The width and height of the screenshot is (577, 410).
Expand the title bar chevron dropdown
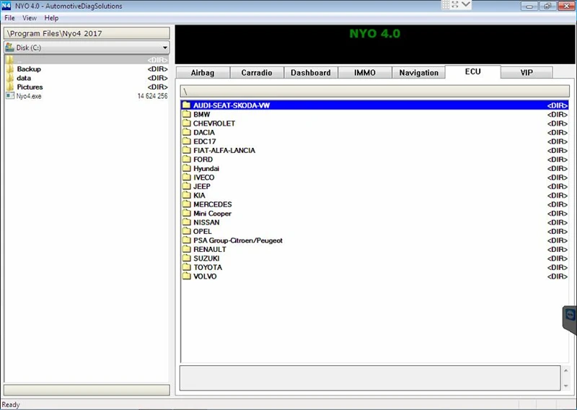[466, 4]
